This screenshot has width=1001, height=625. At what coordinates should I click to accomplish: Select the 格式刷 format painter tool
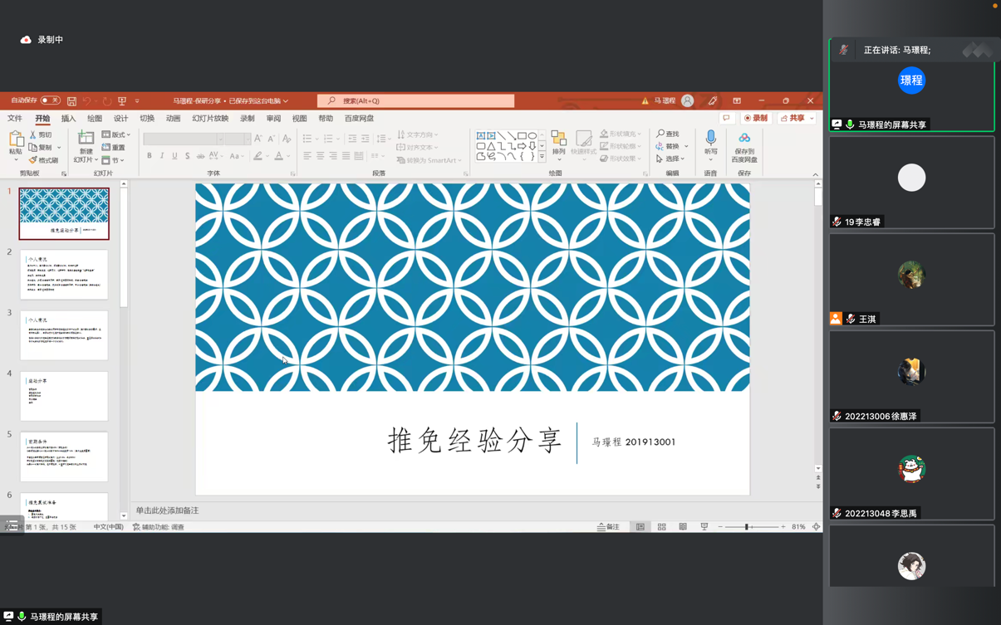pos(44,160)
